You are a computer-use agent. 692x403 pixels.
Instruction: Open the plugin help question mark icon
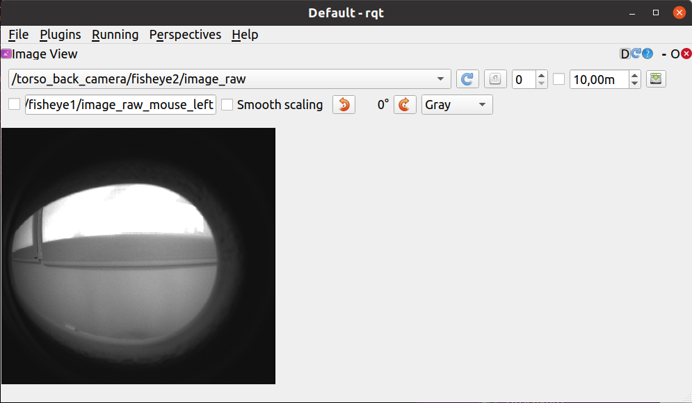[647, 54]
